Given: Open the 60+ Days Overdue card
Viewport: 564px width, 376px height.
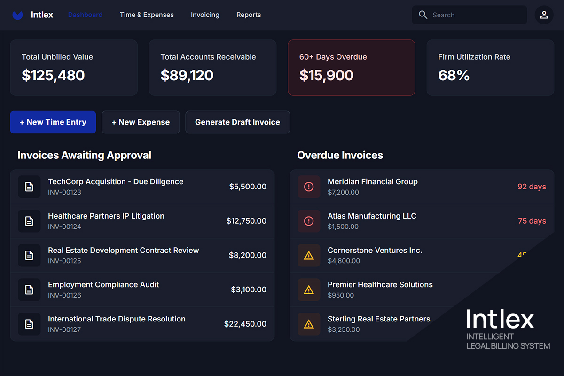Looking at the screenshot, I should pyautogui.click(x=351, y=68).
